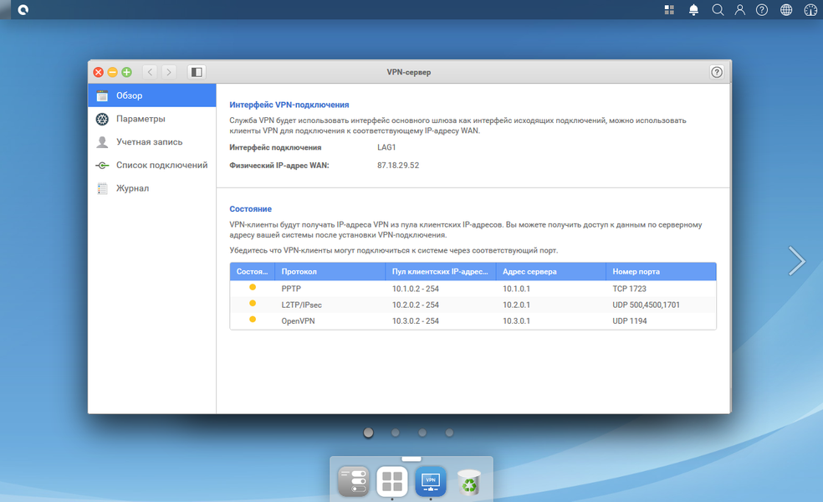Select the OpenVPN row
The height and width of the screenshot is (502, 823).
(473, 320)
